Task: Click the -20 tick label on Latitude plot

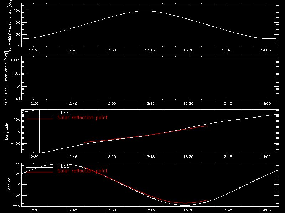Action: [x=17, y=196]
